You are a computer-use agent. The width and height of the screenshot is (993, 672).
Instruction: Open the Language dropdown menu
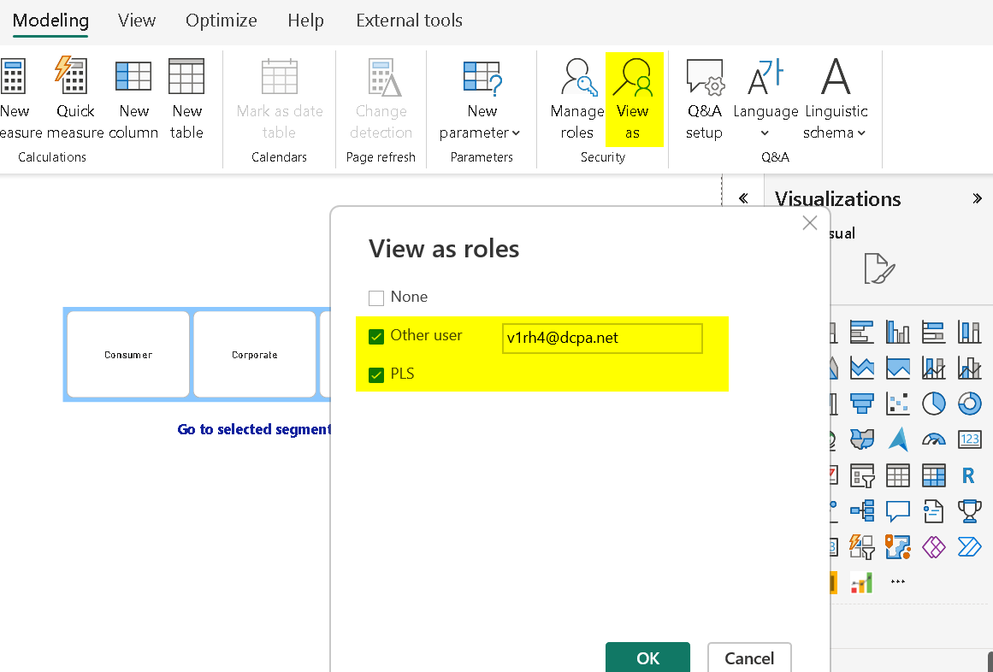tap(765, 133)
